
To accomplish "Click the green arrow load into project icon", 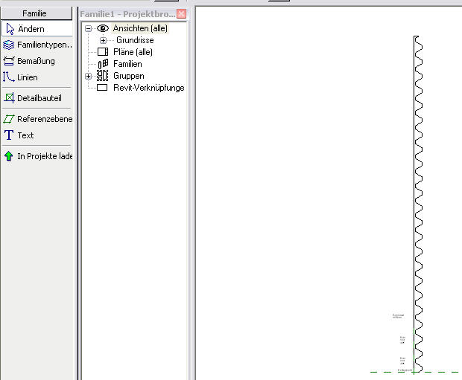I will [9, 156].
